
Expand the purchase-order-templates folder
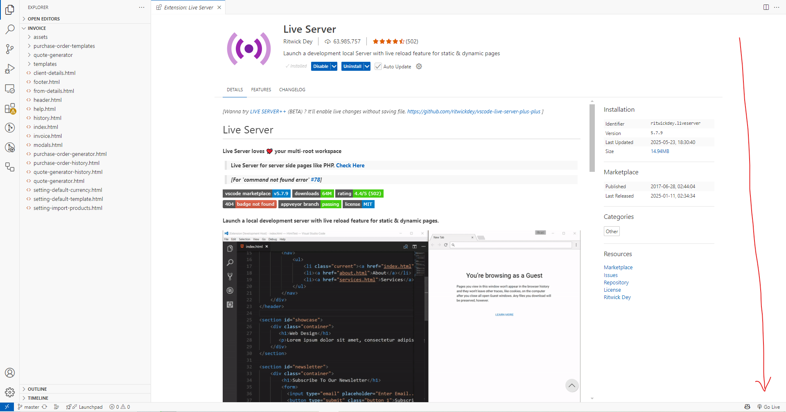64,46
